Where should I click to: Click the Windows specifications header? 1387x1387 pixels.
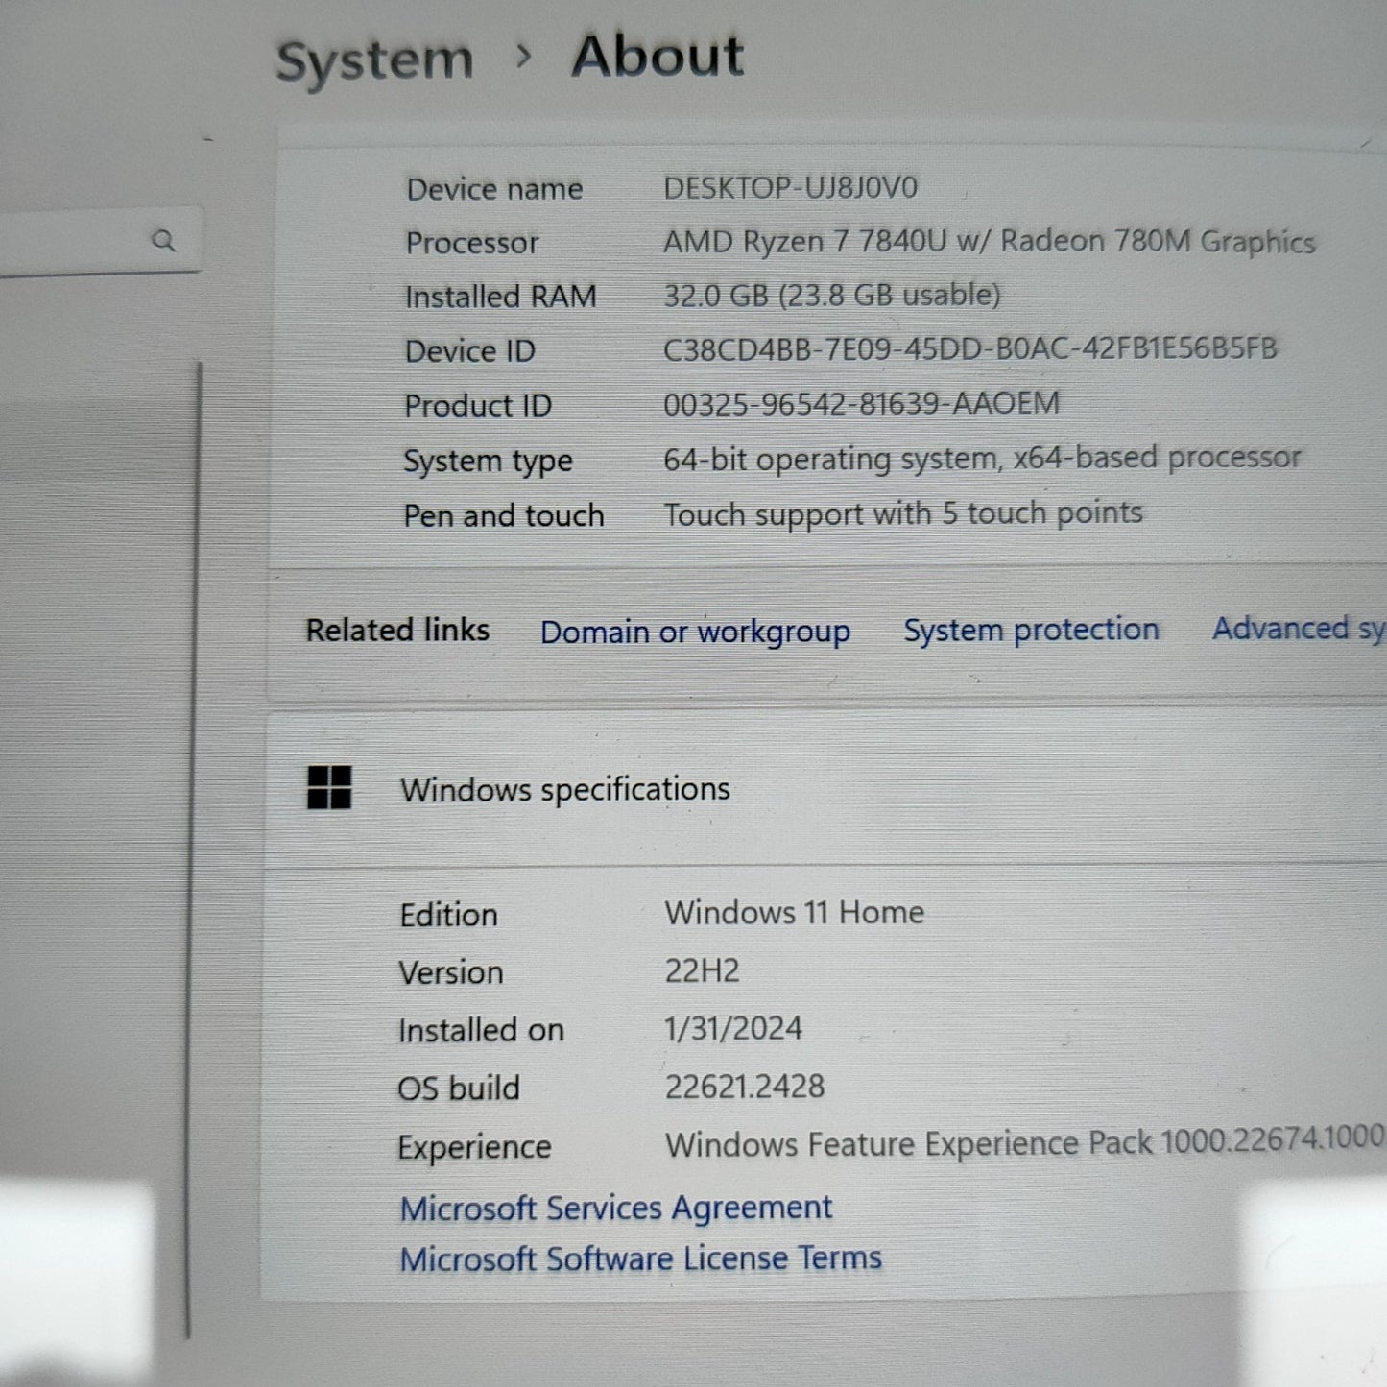pyautogui.click(x=827, y=789)
